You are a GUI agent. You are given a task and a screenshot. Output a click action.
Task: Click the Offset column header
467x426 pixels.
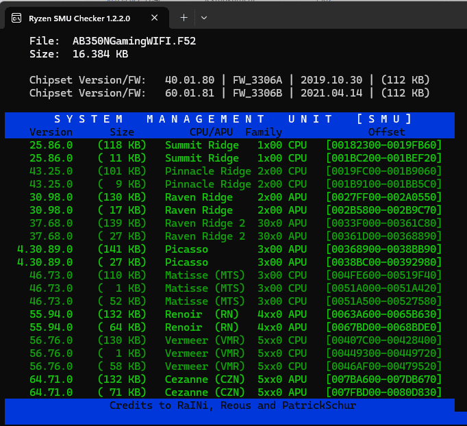click(x=387, y=132)
